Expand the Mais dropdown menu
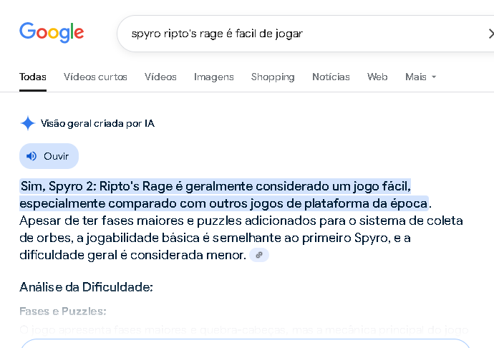The height and width of the screenshot is (348, 494). [420, 77]
